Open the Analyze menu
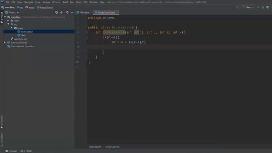This screenshot has width=272, height=153. [46, 2]
